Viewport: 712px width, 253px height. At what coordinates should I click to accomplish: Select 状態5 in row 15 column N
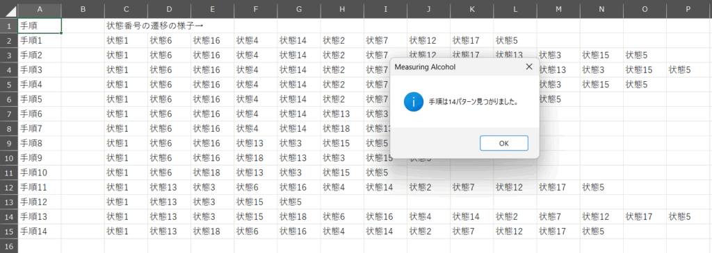(x=601, y=232)
